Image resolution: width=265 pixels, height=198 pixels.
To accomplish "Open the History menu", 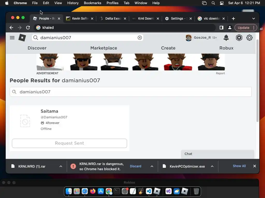I will click(x=73, y=3).
